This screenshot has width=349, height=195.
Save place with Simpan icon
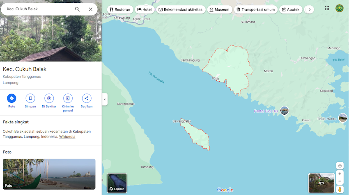(x=30, y=98)
